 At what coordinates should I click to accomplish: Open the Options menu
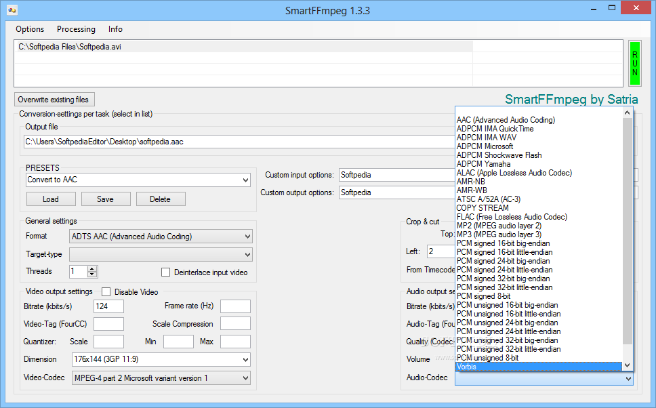30,29
